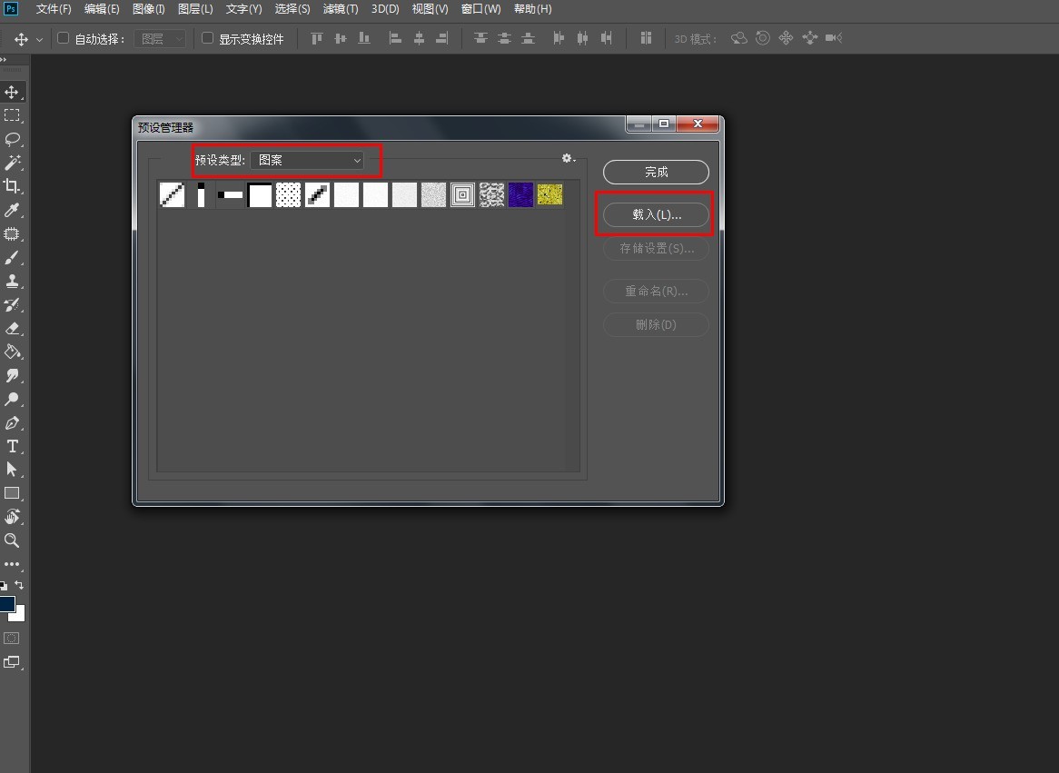Toggle the 显示变换控件 checkbox

click(x=207, y=38)
